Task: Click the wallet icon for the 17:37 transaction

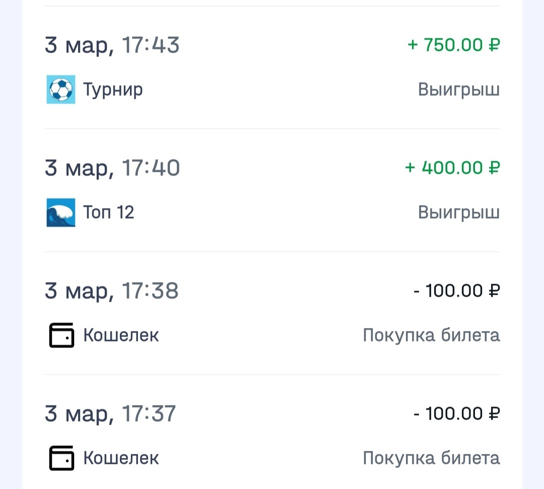Action: coord(60,458)
